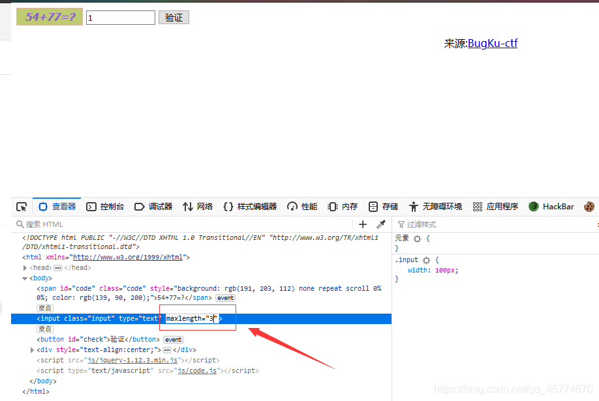Open the js/code.js script link
Screen dimensions: 599x401
[197, 370]
